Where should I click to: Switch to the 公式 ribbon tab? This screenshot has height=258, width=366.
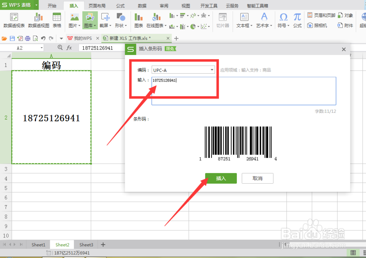(x=120, y=6)
